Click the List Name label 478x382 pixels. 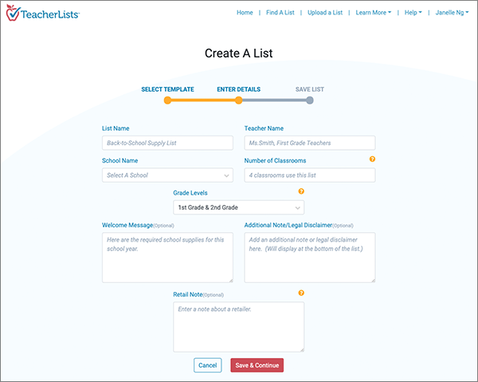[116, 128]
